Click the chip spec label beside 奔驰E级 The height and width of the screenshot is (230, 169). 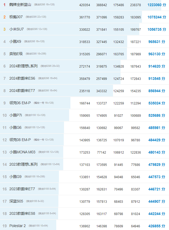tap(36, 54)
